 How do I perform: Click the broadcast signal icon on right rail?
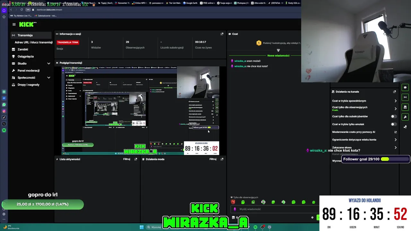tap(405, 97)
